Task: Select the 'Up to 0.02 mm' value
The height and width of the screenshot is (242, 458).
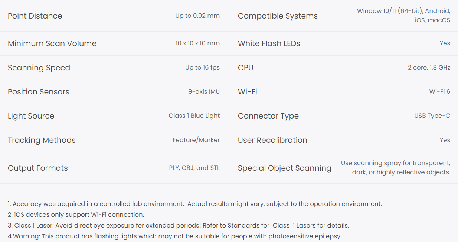Action: click(x=197, y=16)
